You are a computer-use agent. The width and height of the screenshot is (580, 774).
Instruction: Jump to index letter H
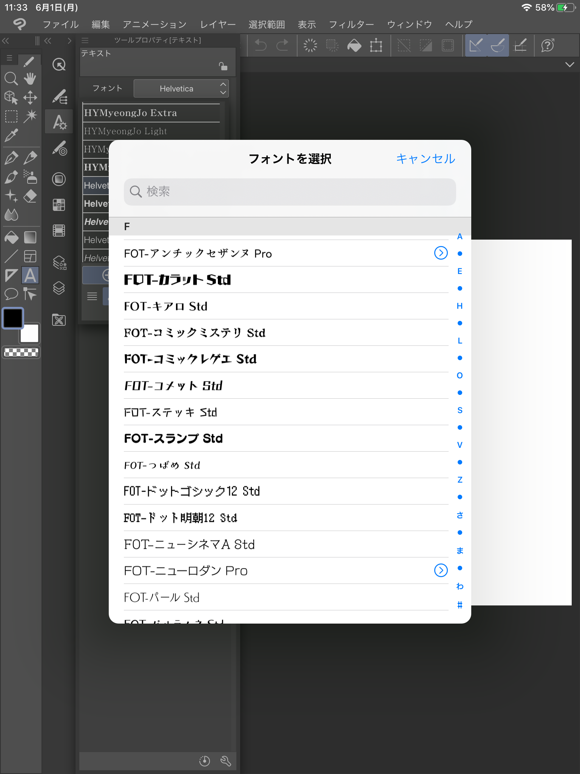coord(460,306)
